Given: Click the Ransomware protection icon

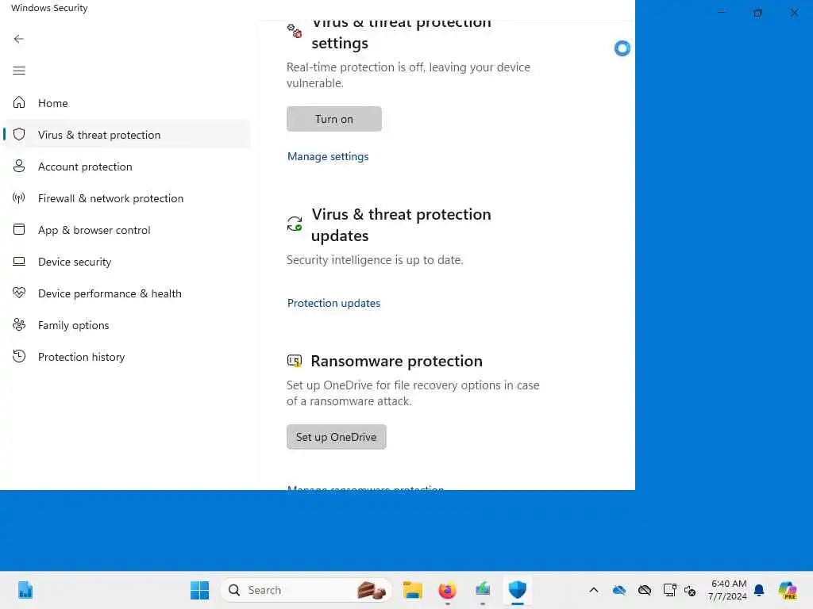Looking at the screenshot, I should pos(295,361).
